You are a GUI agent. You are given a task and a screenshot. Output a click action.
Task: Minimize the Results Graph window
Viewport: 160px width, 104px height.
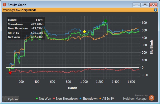pos(136,5)
